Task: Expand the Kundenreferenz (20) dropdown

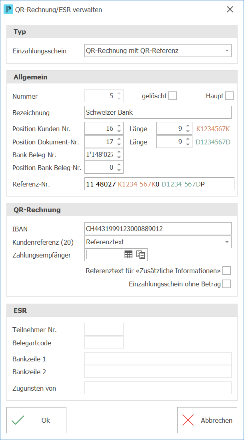Action: point(227,242)
